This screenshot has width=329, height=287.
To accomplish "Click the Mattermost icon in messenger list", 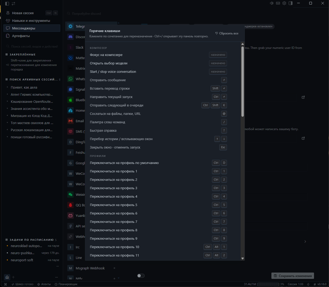I will point(70,58).
